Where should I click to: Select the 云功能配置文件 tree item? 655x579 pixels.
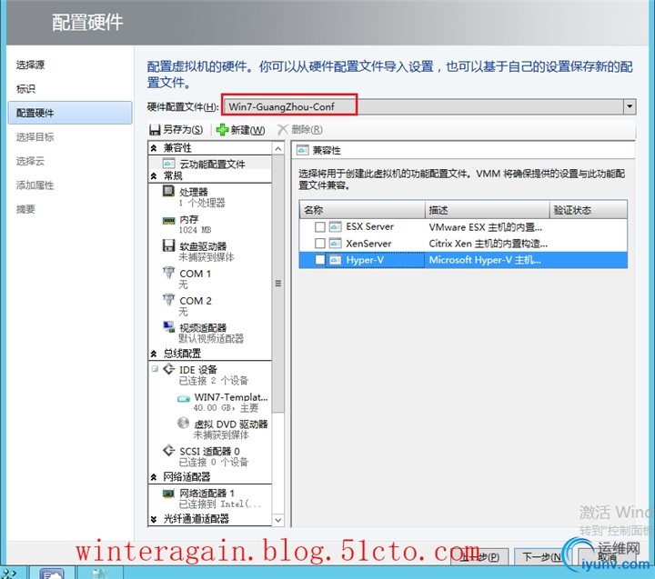(210, 164)
